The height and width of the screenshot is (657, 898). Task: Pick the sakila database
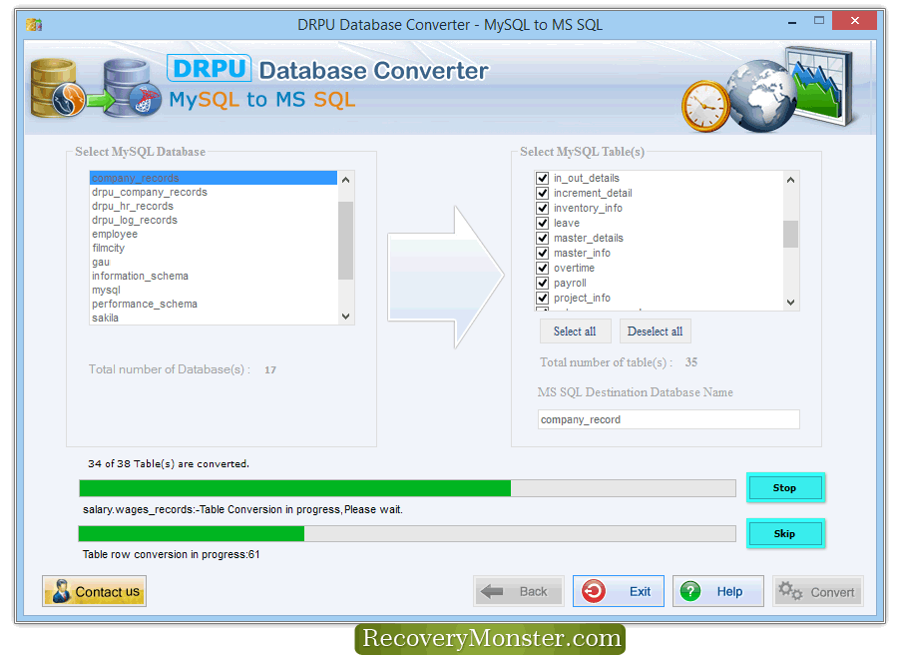[214, 318]
